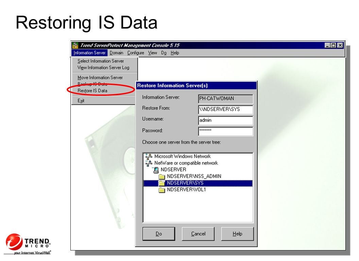This screenshot has width=359, height=261.
Task: Open the Information Server menu
Action: (89, 53)
